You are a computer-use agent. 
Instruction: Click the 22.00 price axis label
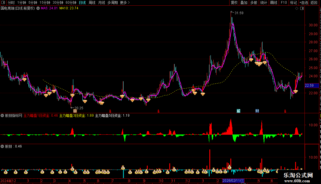tap(313, 93)
